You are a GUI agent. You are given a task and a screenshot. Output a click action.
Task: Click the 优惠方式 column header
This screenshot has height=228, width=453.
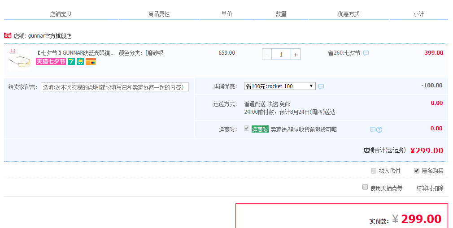tap(348, 14)
